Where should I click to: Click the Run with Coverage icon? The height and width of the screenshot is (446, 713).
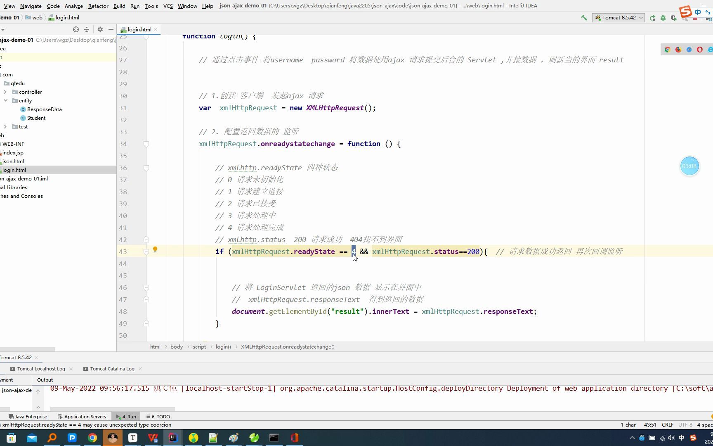pyautogui.click(x=674, y=18)
